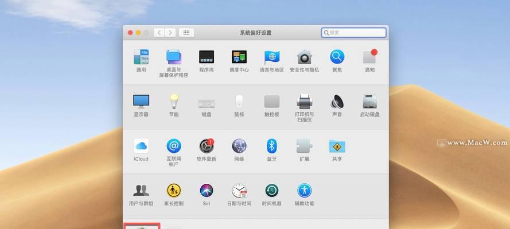Focus the 搜索 search field
Image resolution: width=510 pixels, height=229 pixels.
[x=353, y=33]
